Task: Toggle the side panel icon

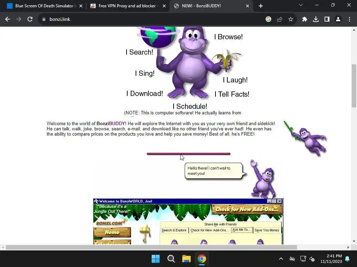Action: point(327,19)
